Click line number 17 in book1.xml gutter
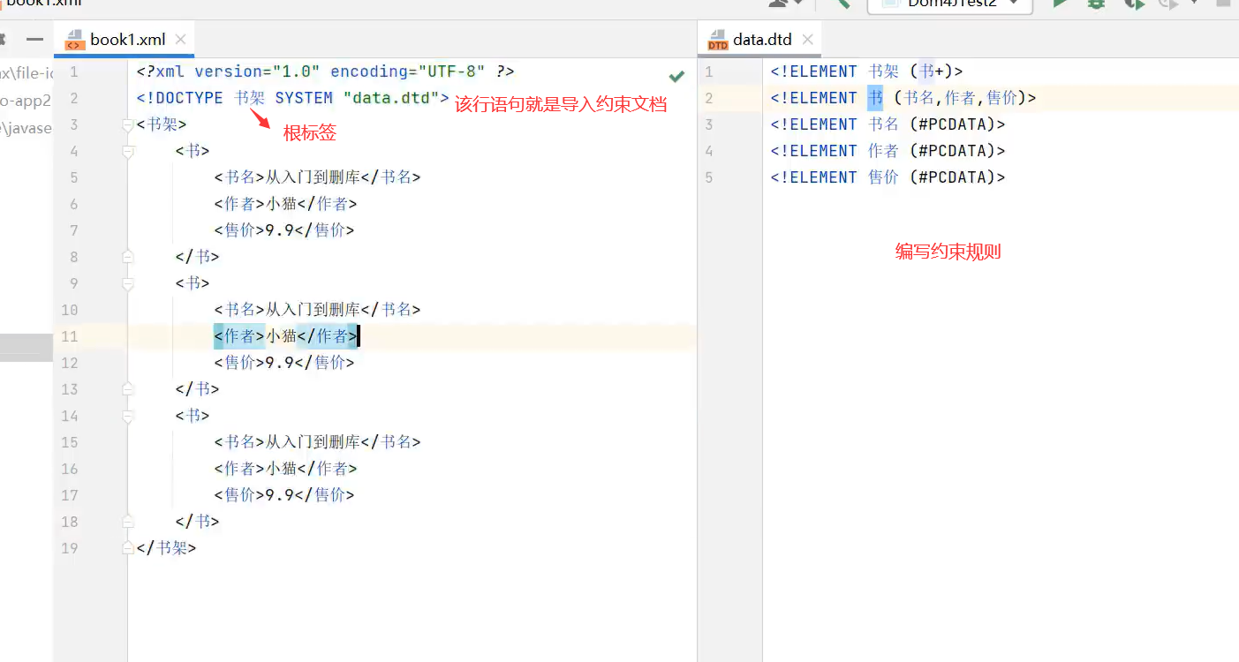The width and height of the screenshot is (1239, 662). click(x=70, y=495)
